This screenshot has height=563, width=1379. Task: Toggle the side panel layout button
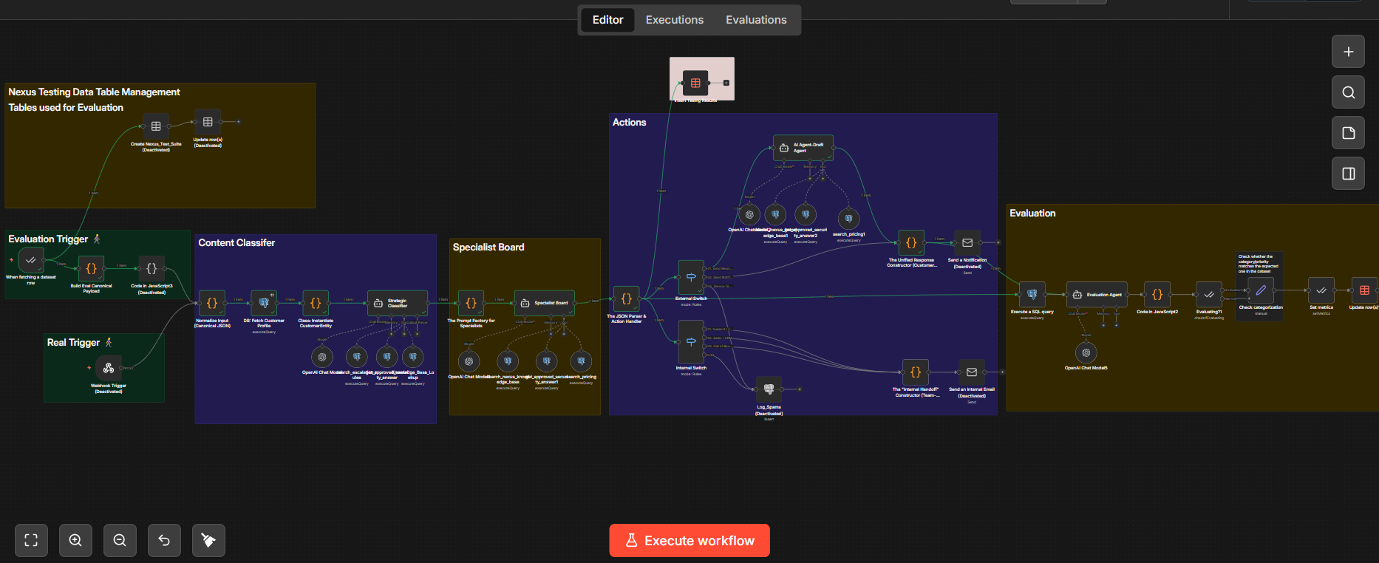[x=1348, y=174]
